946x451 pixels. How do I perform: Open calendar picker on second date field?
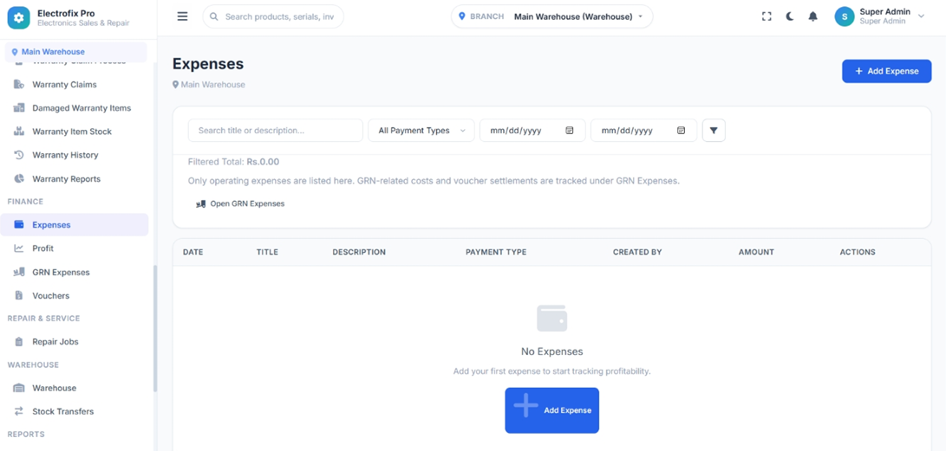click(x=681, y=131)
